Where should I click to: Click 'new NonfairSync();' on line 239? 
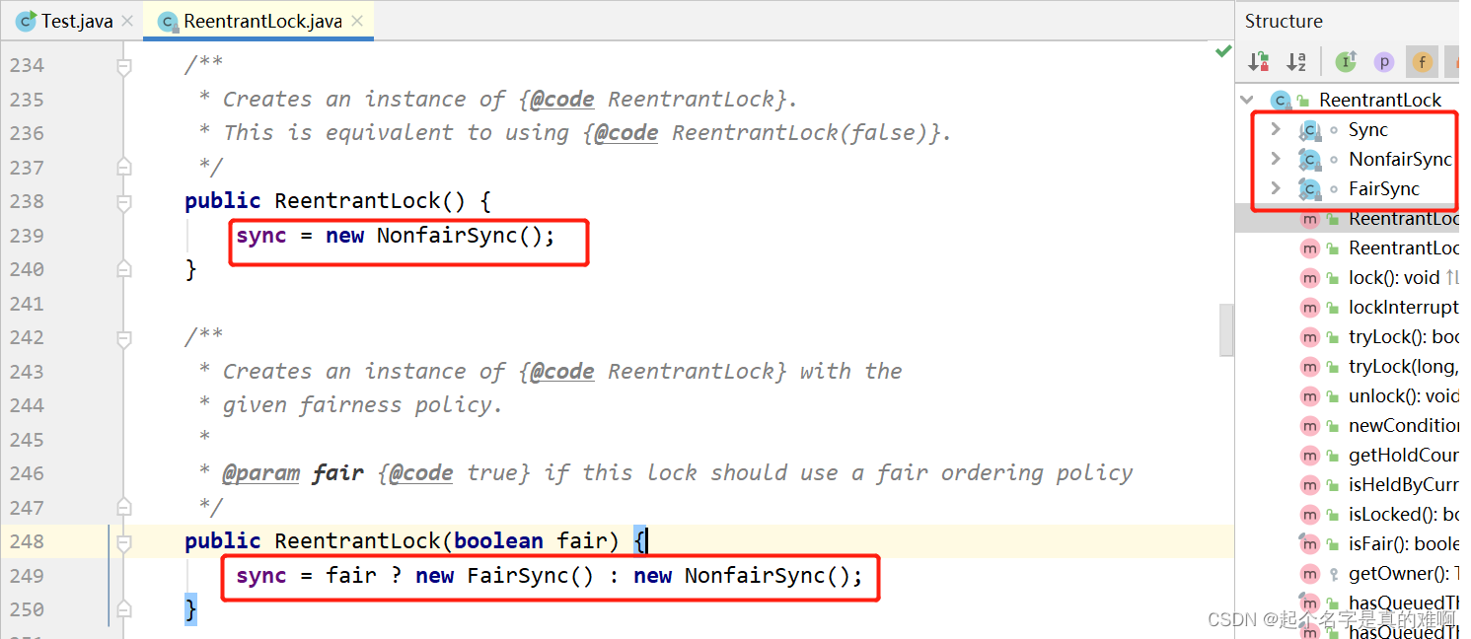tap(441, 236)
